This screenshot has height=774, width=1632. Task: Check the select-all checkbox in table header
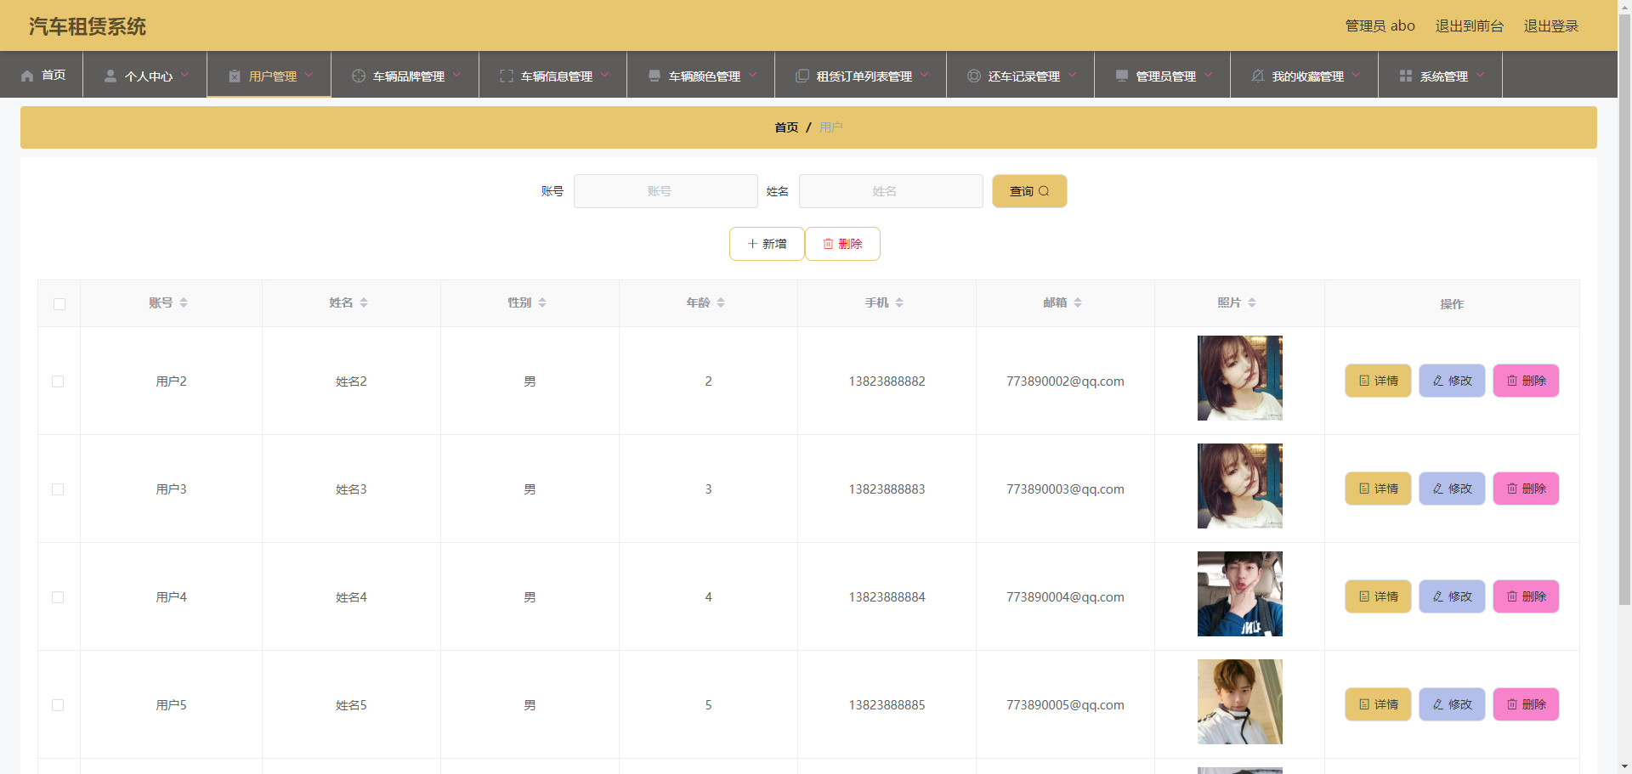(x=59, y=304)
